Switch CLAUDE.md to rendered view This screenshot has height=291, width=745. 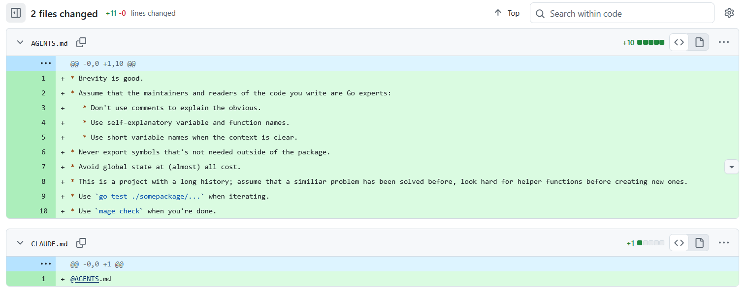point(699,242)
